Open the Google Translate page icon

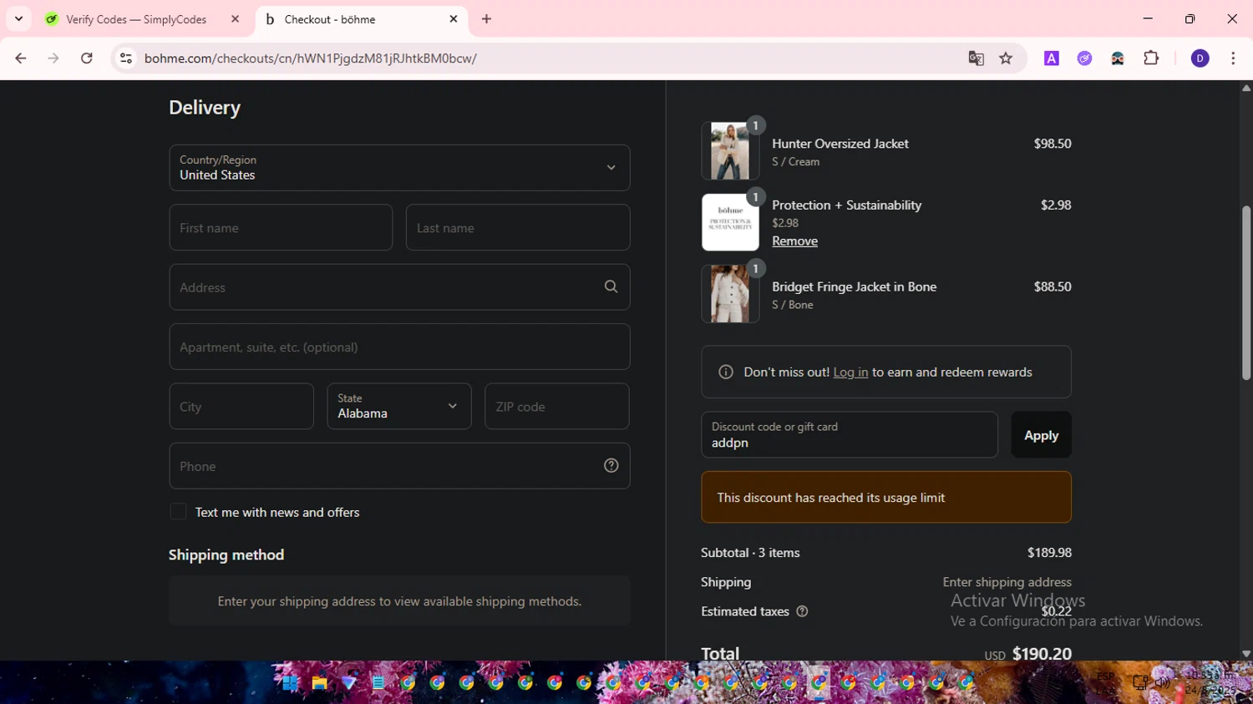point(976,58)
